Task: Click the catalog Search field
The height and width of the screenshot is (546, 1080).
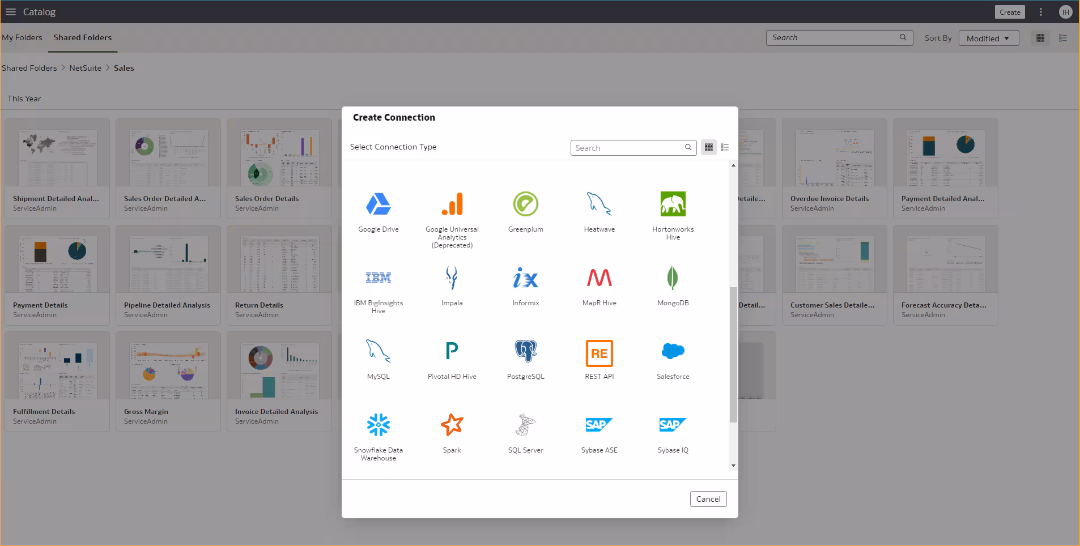Action: coord(839,38)
